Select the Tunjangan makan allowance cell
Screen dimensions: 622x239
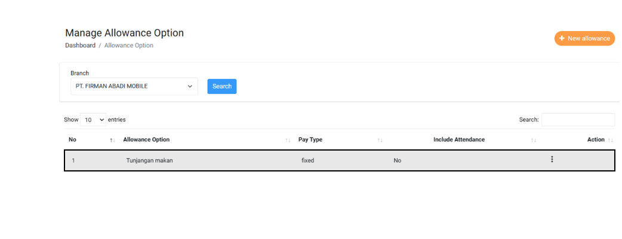click(x=149, y=160)
